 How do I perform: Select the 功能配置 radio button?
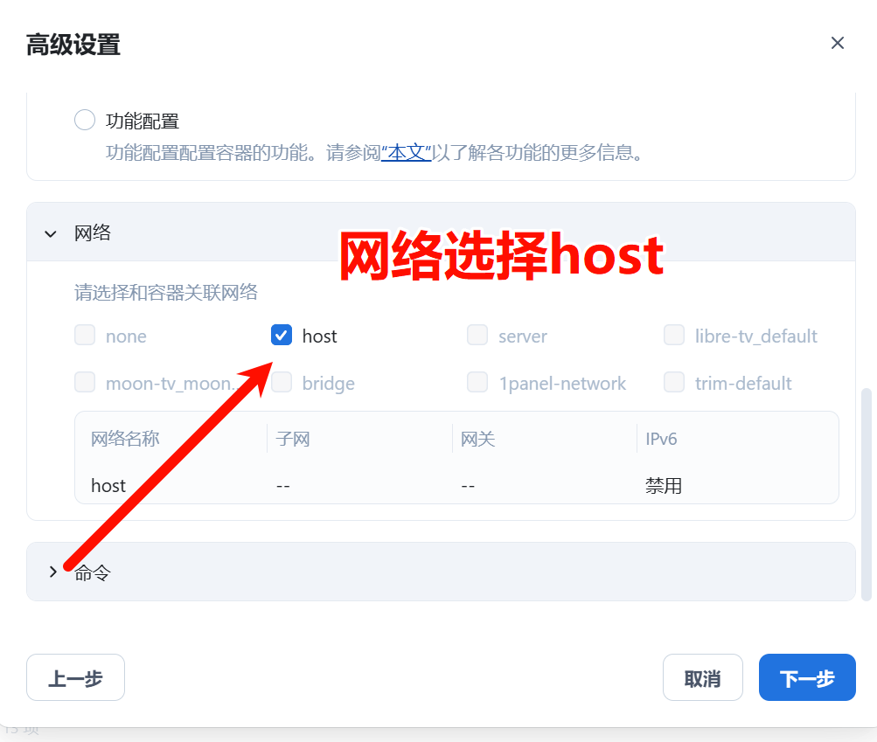(x=85, y=120)
